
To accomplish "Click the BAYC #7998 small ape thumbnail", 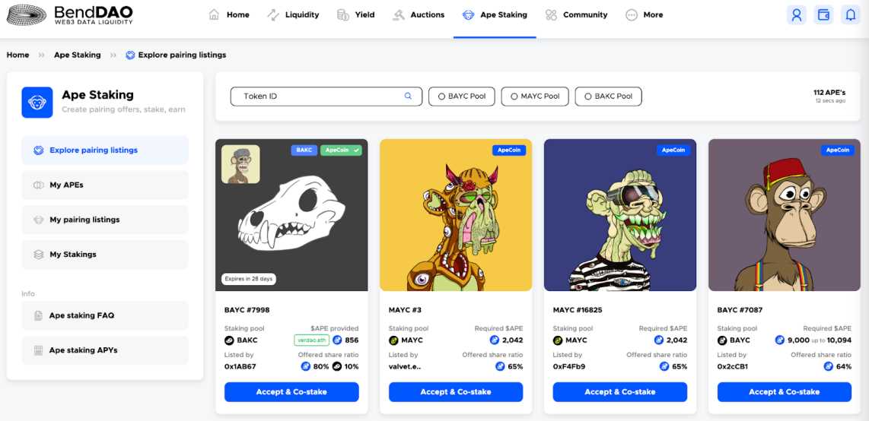I will 240,164.
